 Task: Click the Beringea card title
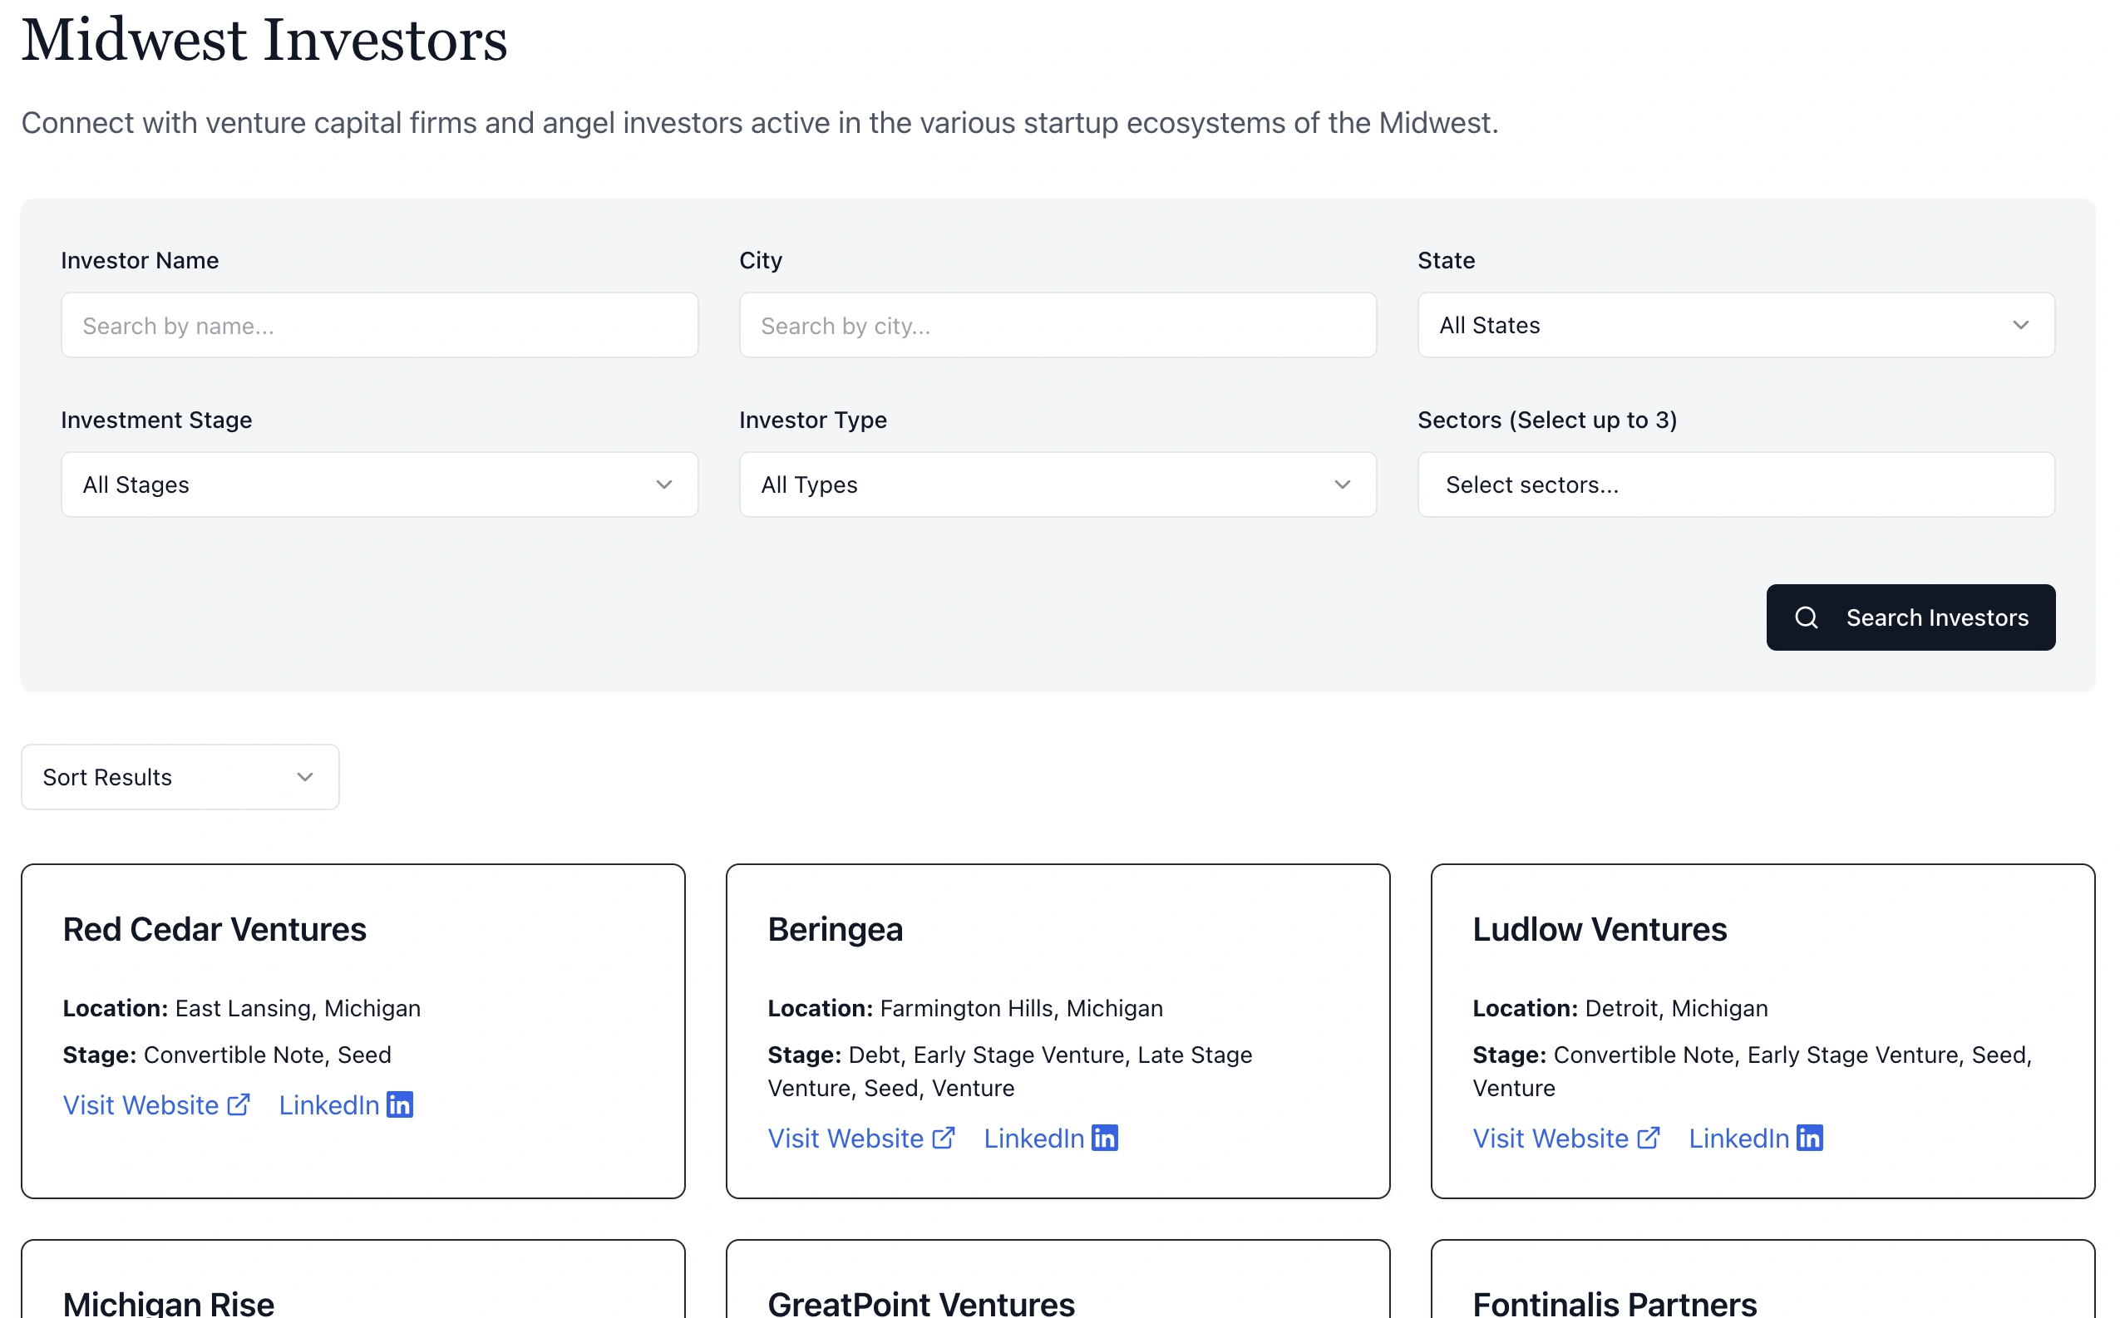point(836,929)
